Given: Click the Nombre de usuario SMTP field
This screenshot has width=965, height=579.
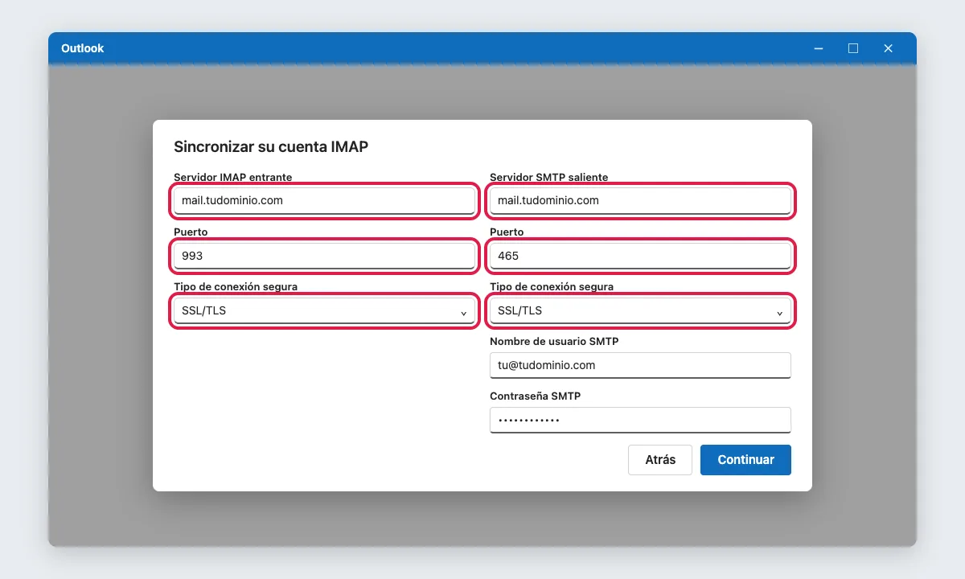Looking at the screenshot, I should [640, 365].
